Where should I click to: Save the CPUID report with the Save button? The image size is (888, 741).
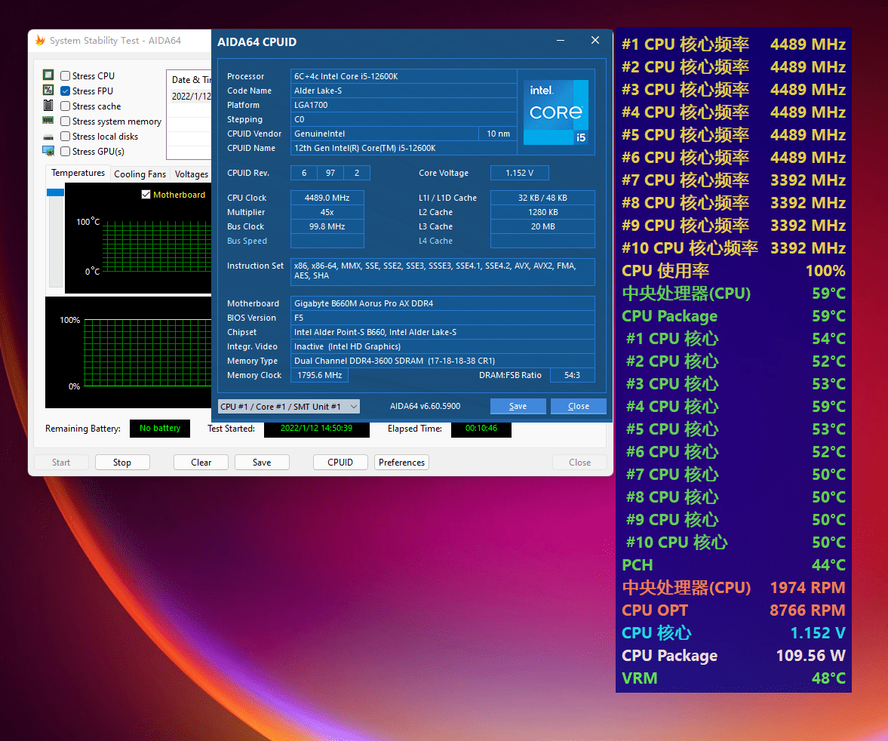click(518, 406)
